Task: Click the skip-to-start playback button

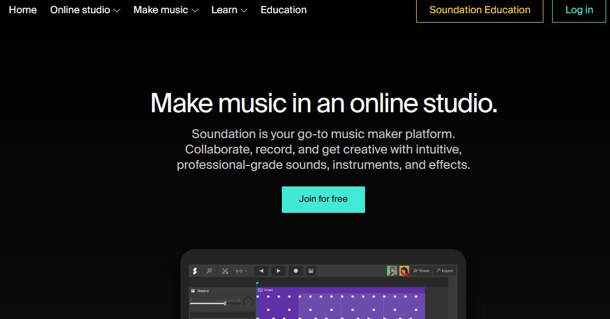Action: coord(262,271)
